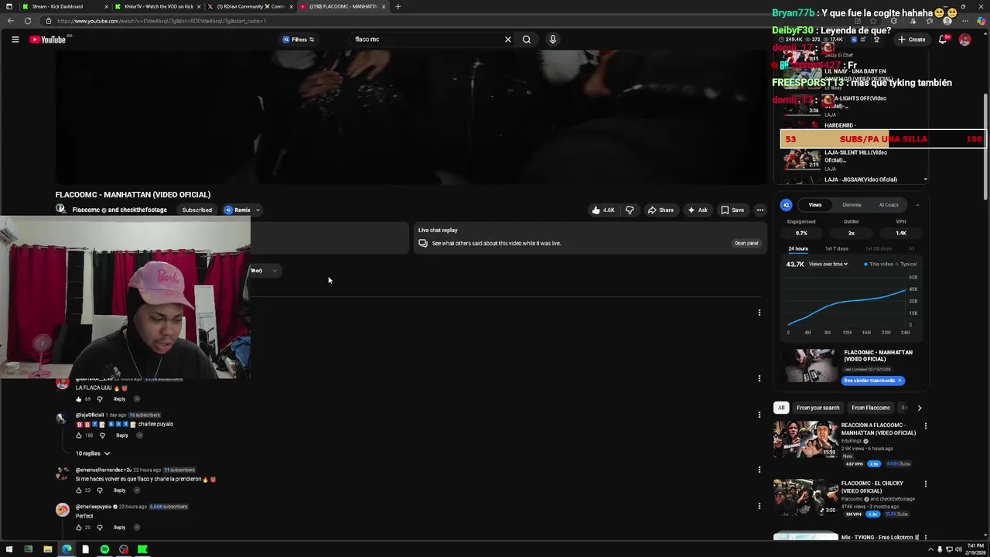Open the 'Views over time' dropdown
Image resolution: width=990 pixels, height=557 pixels.
pos(828,264)
